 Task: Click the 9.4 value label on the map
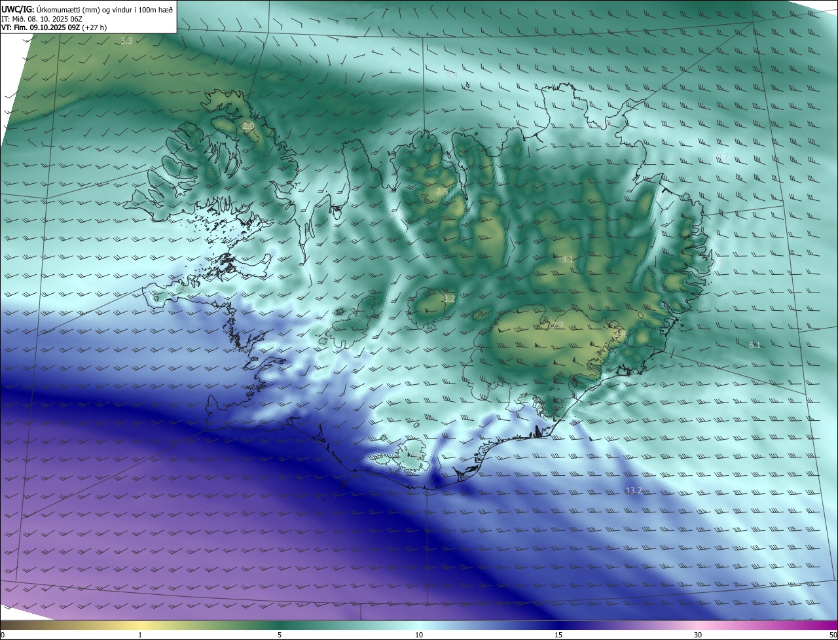tap(452, 75)
